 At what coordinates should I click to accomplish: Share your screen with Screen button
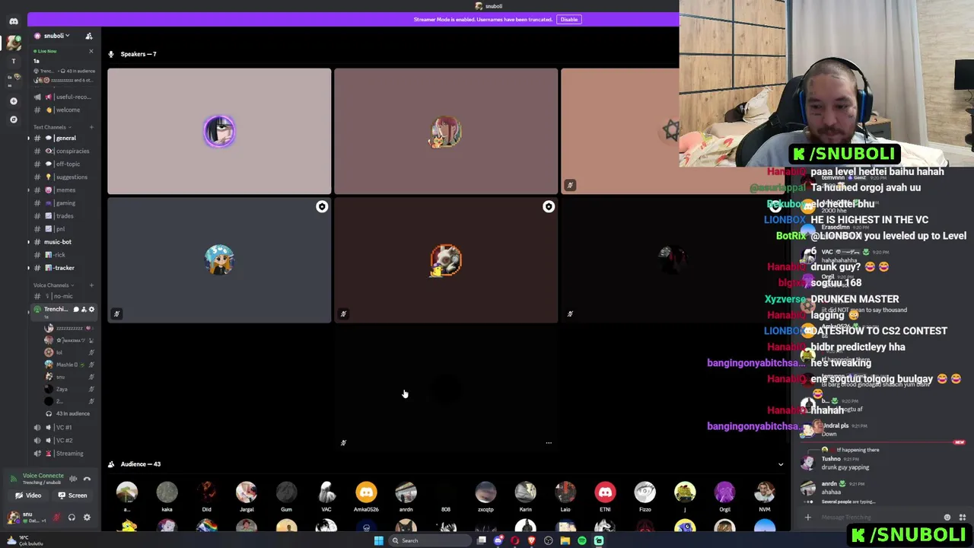click(72, 495)
